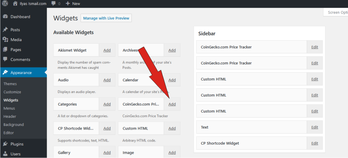Click the Users person icon
The height and width of the screenshot is (158, 348).
[x=5, y=154]
